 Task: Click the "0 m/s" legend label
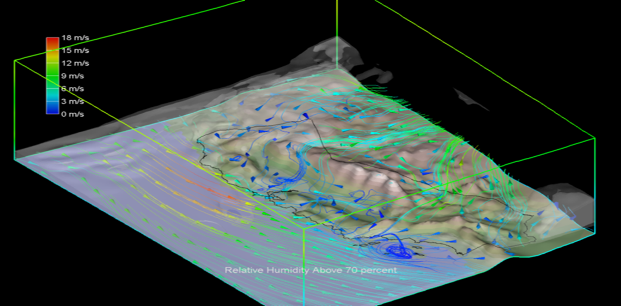pyautogui.click(x=74, y=114)
